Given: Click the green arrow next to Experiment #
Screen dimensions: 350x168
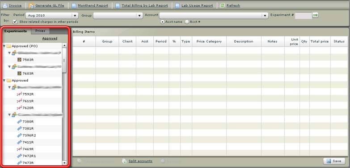Looking at the screenshot, I should (x=315, y=15).
